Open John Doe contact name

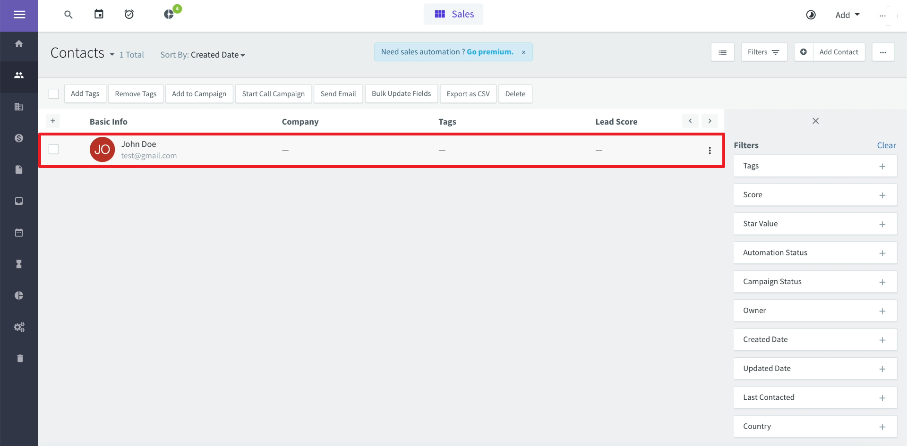click(138, 144)
